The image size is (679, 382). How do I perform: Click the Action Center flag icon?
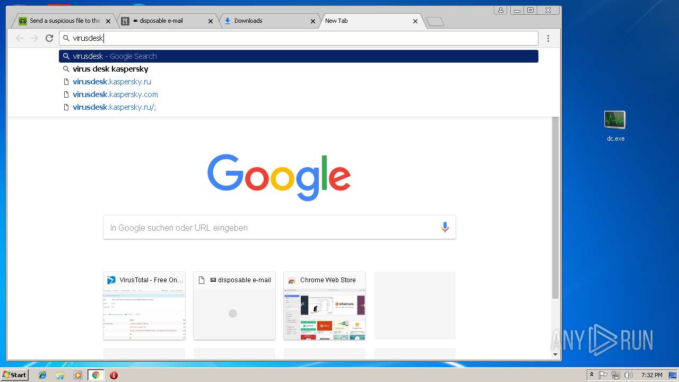click(603, 375)
